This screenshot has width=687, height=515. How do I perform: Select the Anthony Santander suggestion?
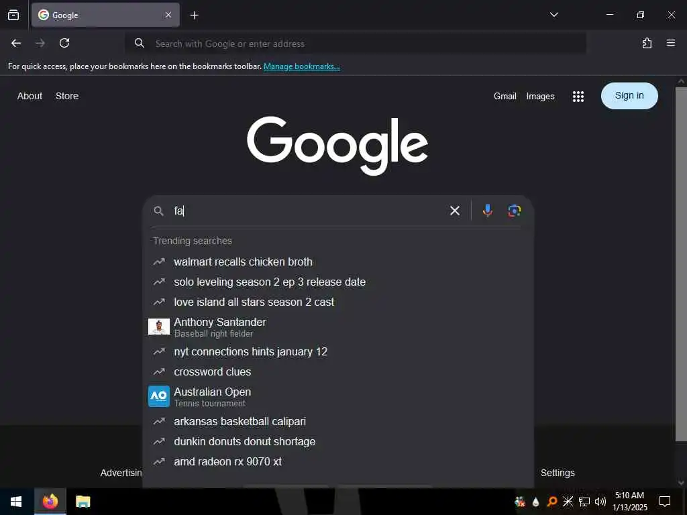[x=338, y=327]
